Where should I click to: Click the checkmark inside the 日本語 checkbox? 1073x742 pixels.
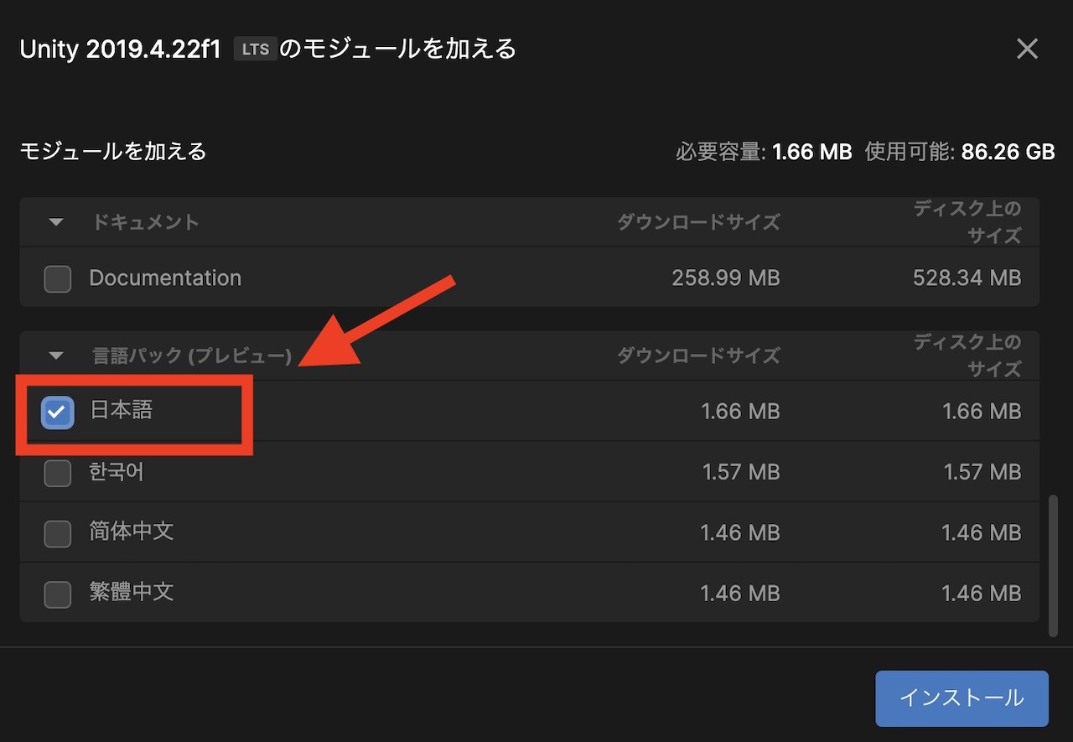pyautogui.click(x=58, y=411)
